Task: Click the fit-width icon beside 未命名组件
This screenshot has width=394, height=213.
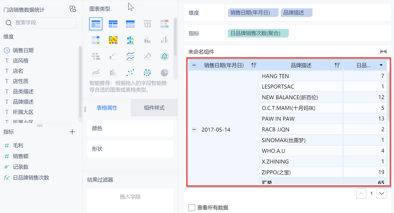Action: (383, 52)
